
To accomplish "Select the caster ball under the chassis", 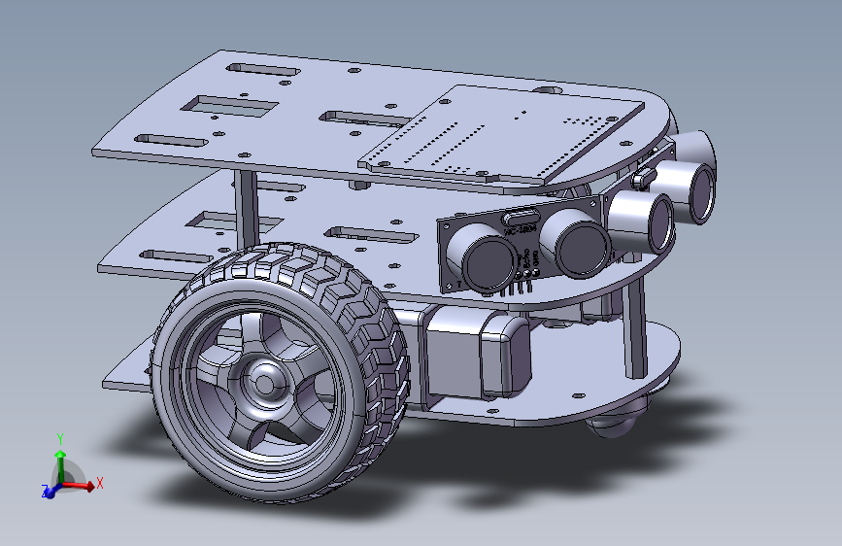I will pyautogui.click(x=615, y=421).
